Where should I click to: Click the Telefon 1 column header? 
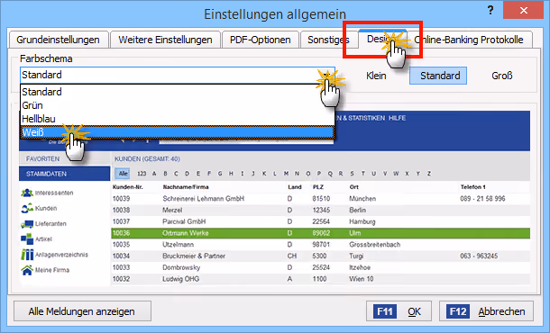472,187
